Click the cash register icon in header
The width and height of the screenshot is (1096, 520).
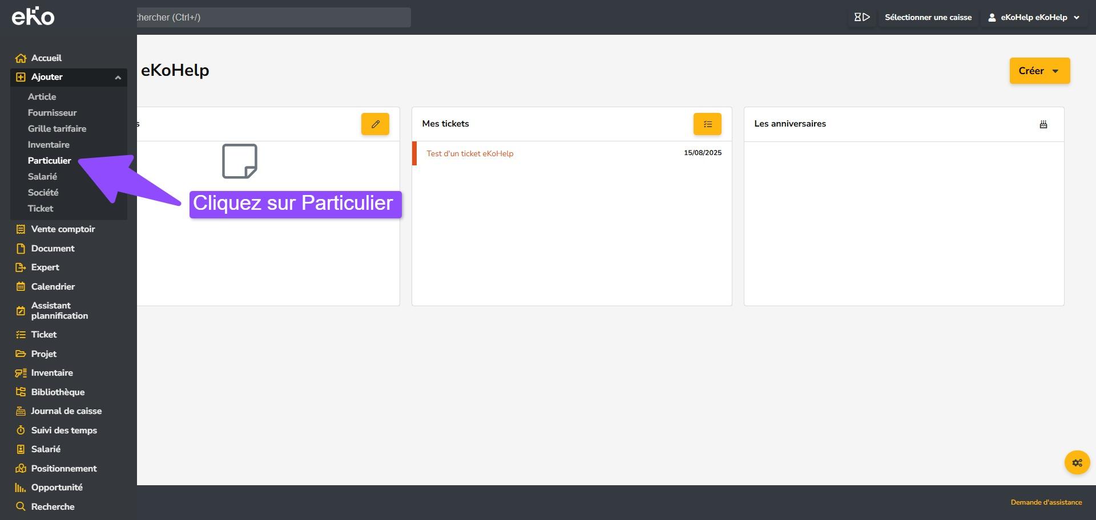(x=861, y=17)
